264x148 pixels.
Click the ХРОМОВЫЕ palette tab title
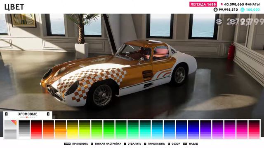click(28, 114)
